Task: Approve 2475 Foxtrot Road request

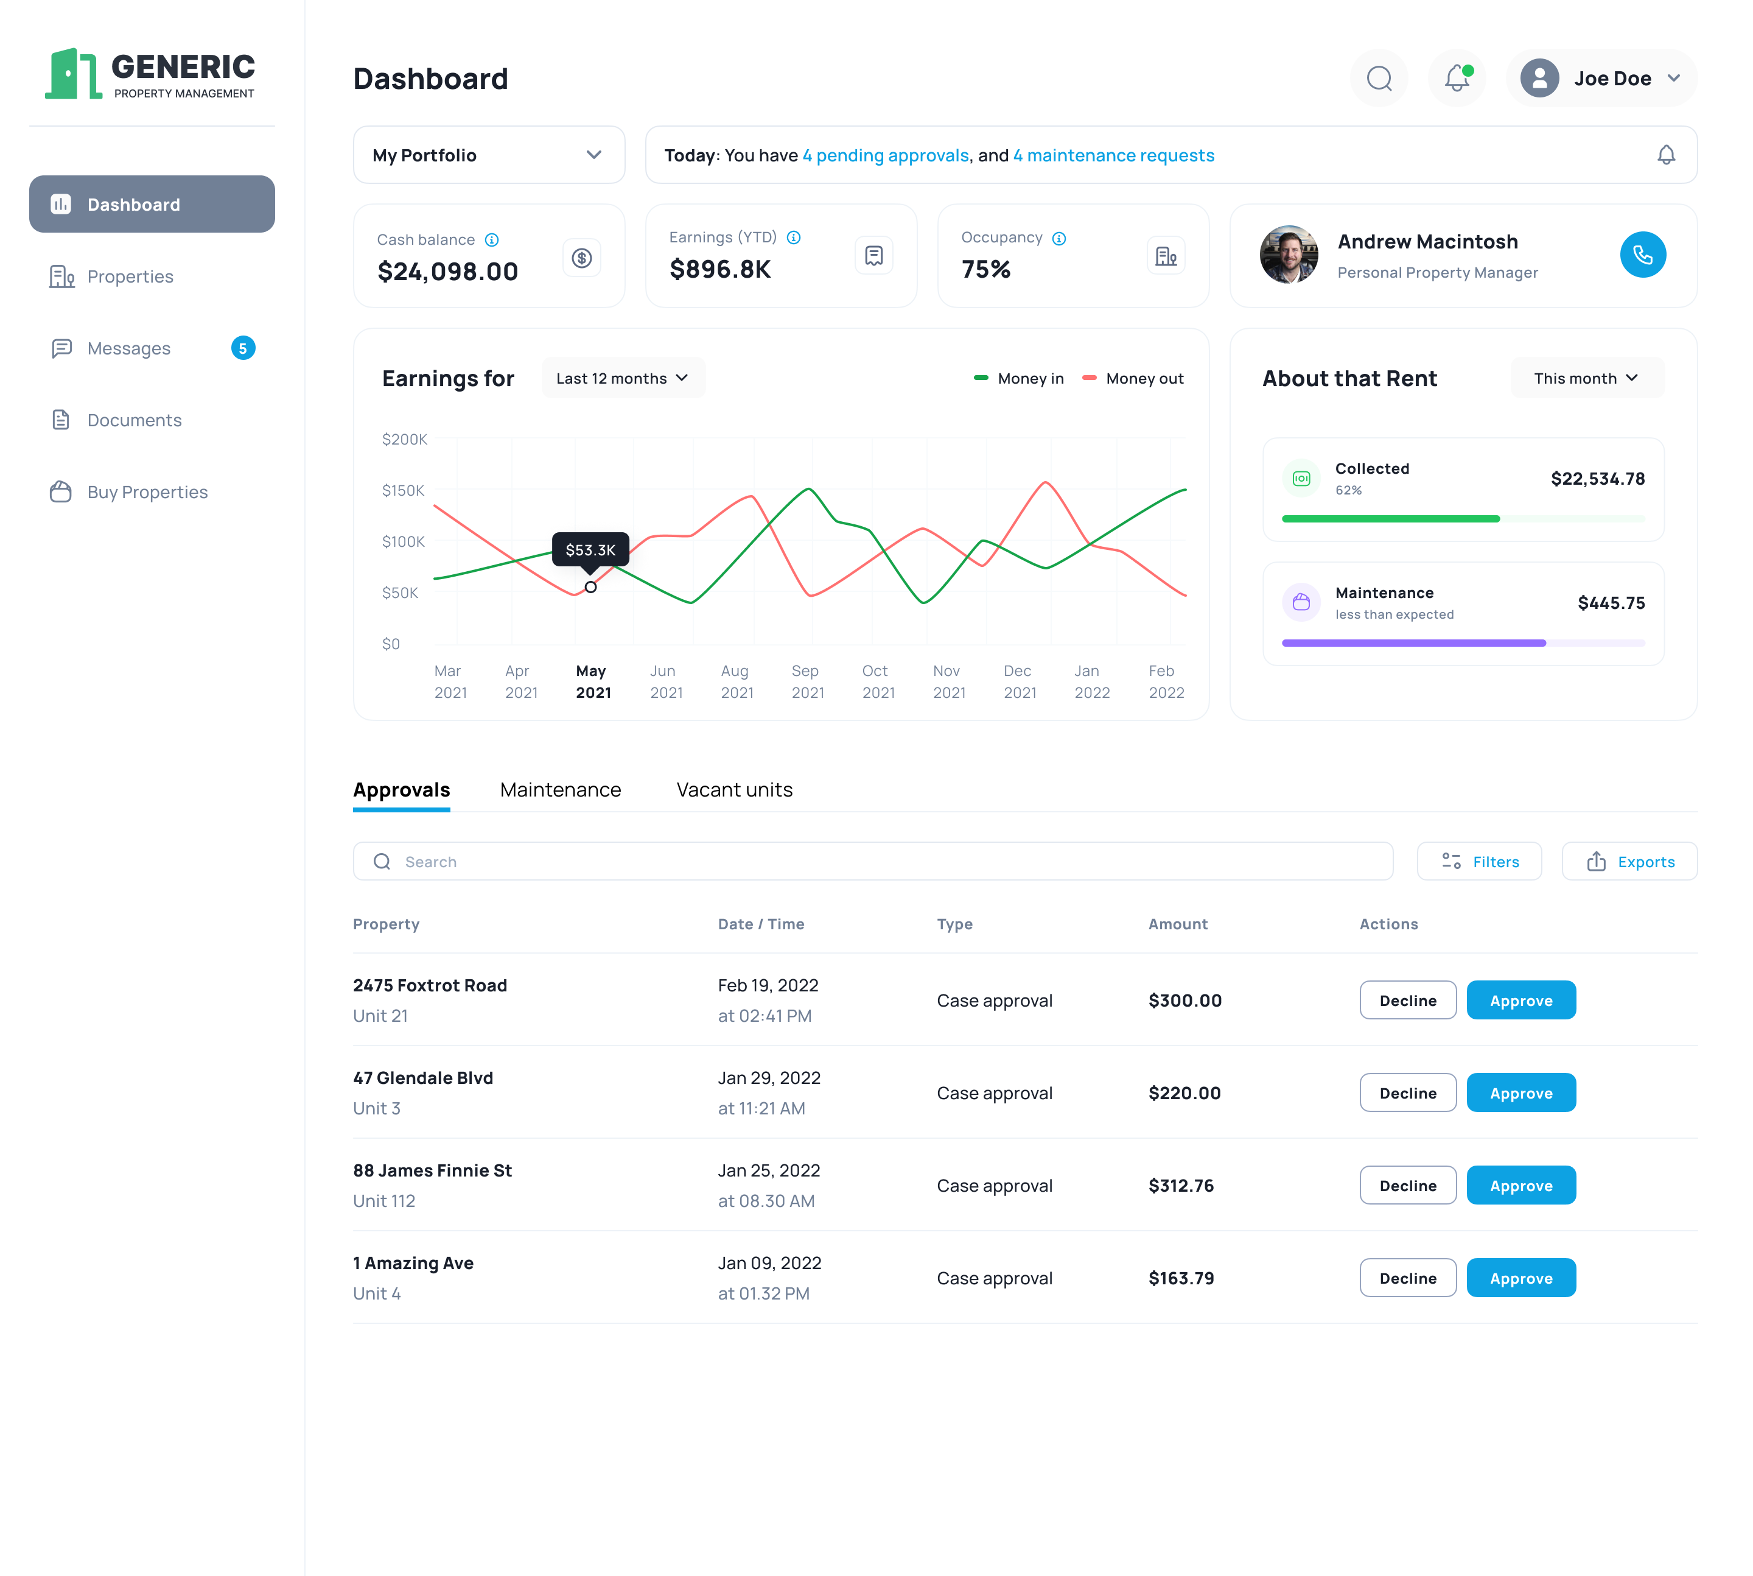Action: pyautogui.click(x=1520, y=1000)
